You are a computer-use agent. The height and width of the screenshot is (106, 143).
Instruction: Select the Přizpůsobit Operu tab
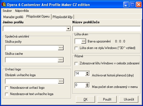click(38, 16)
